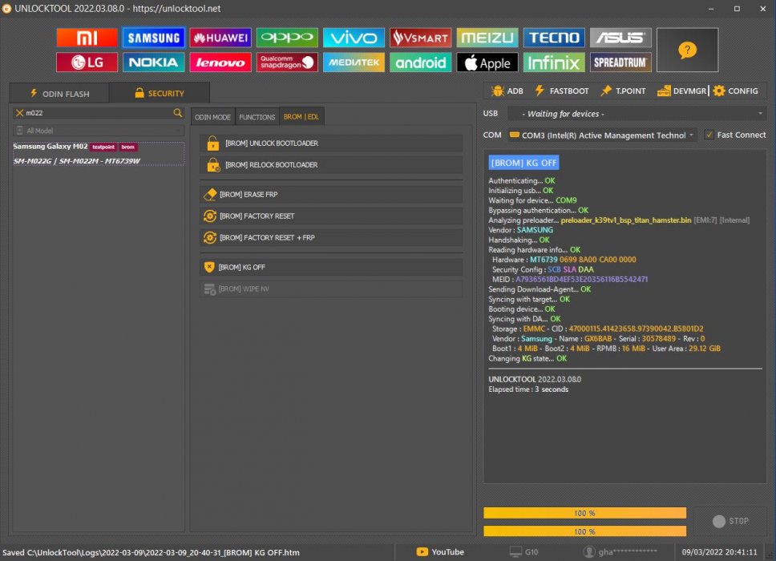Run [BROM] RELOCK BOOTLOADER
776x561 pixels.
(331, 165)
